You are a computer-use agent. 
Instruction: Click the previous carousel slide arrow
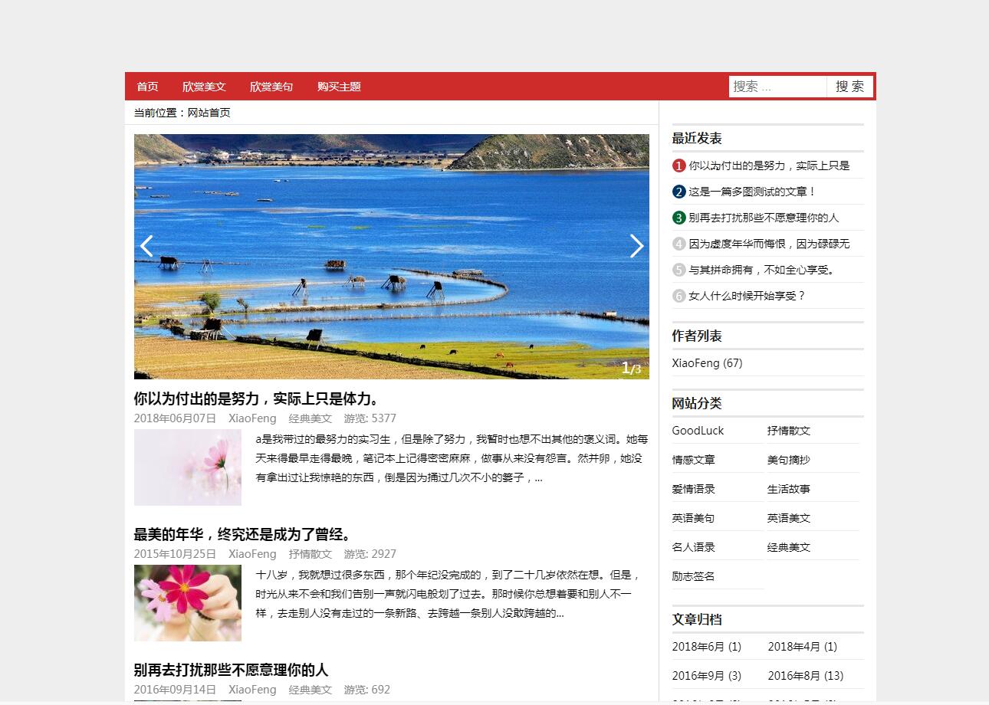(x=146, y=246)
